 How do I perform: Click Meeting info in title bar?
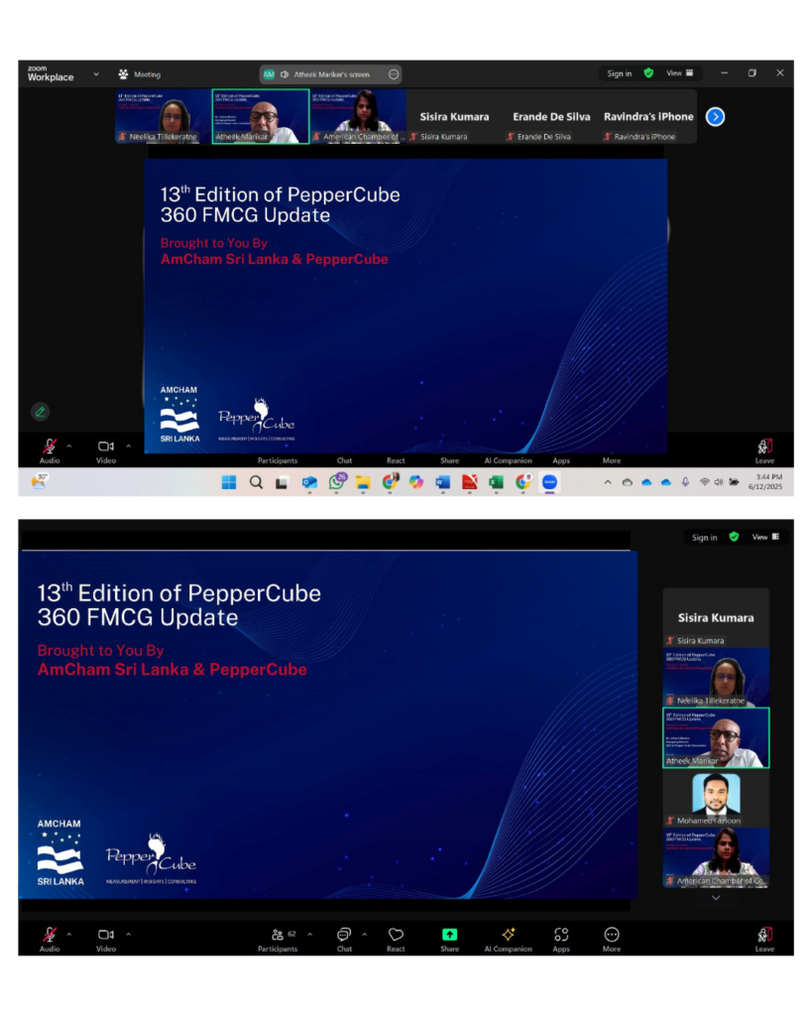coord(139,74)
